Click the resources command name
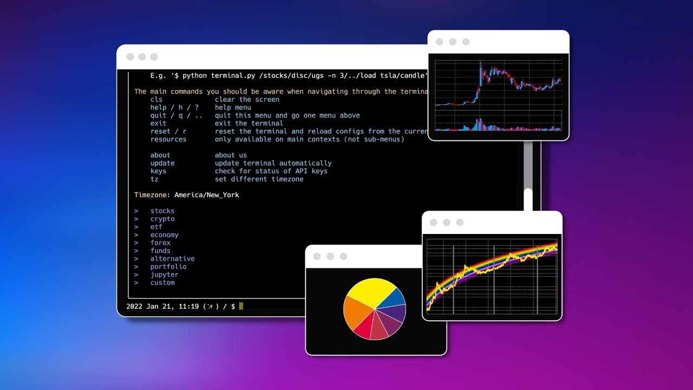Screen dimensions: 693x390 click(x=168, y=139)
